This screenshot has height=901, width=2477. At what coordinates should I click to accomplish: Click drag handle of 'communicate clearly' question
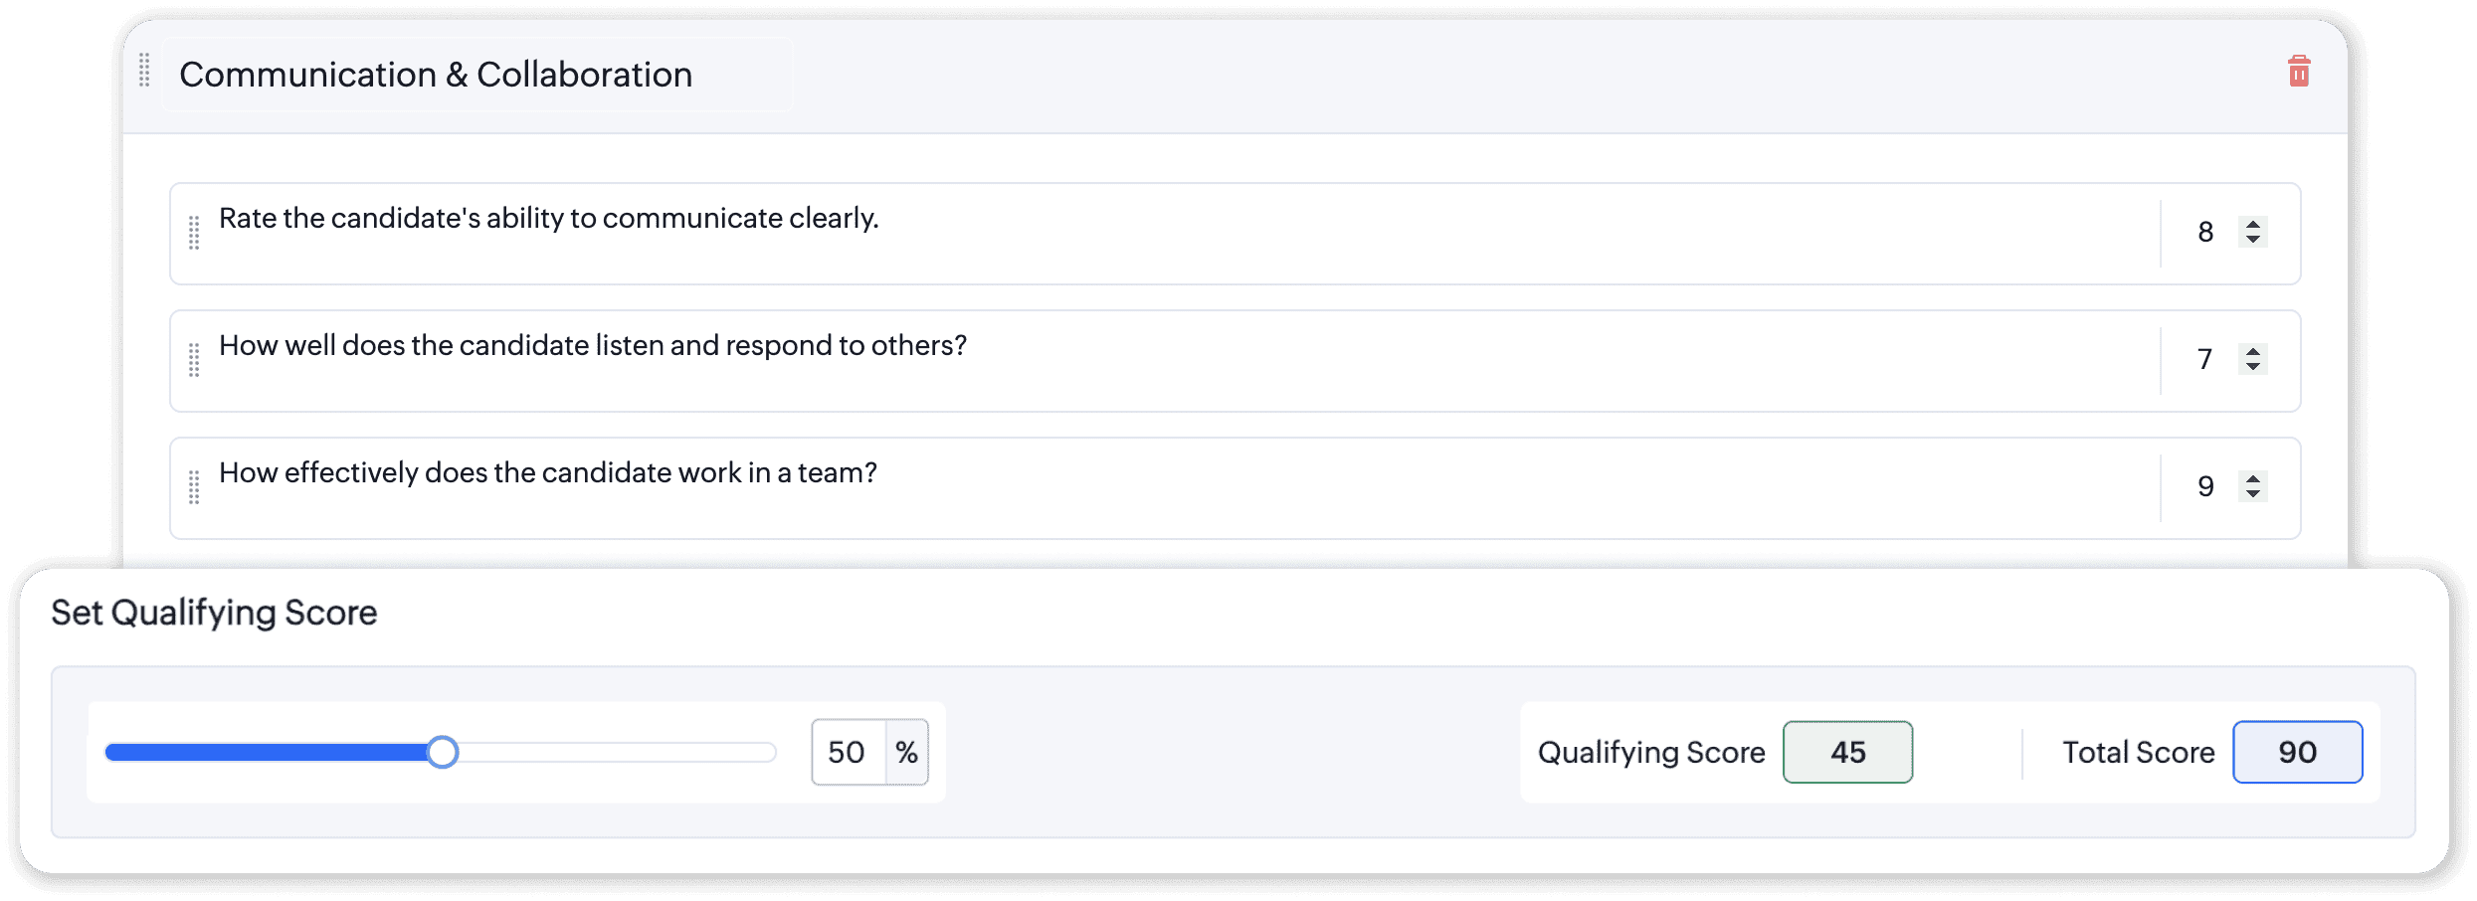tap(194, 233)
